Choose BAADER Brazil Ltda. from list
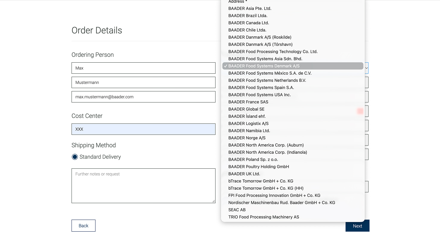Image resolution: width=440 pixels, height=240 pixels. 293,16
